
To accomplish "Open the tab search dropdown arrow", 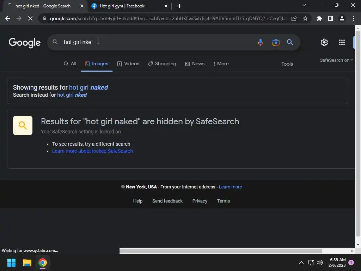I will (x=304, y=5).
